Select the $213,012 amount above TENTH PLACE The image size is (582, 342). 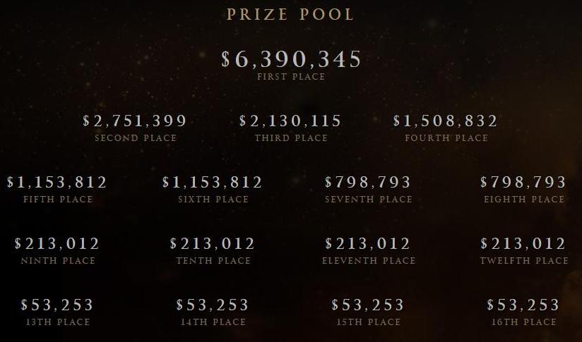click(213, 244)
